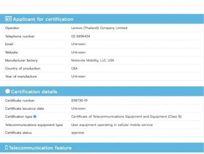
Task: Click the Certificate issuance date Unknown value
Action: [x=78, y=108]
